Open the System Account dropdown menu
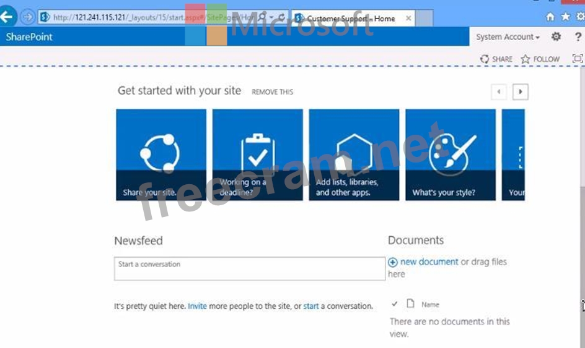 pyautogui.click(x=508, y=37)
